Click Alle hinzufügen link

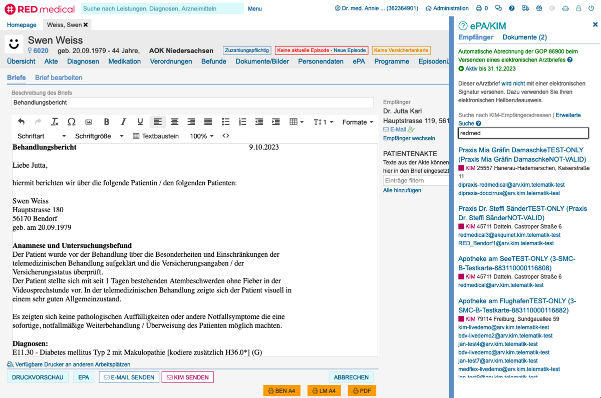pyautogui.click(x=402, y=190)
